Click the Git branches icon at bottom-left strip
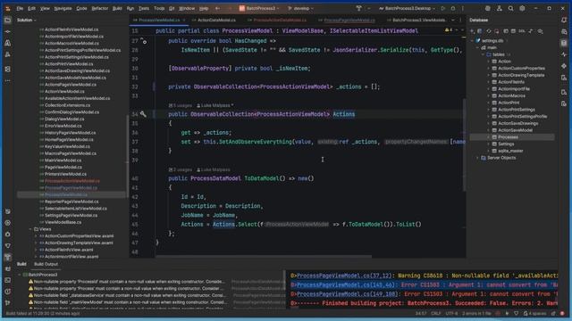The height and width of the screenshot is (321, 572). click(7, 303)
